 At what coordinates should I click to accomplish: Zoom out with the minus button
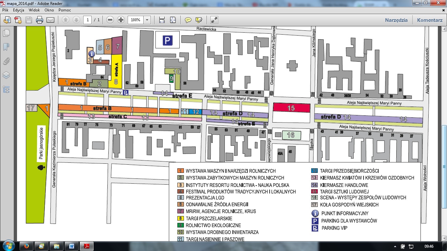pyautogui.click(x=110, y=20)
